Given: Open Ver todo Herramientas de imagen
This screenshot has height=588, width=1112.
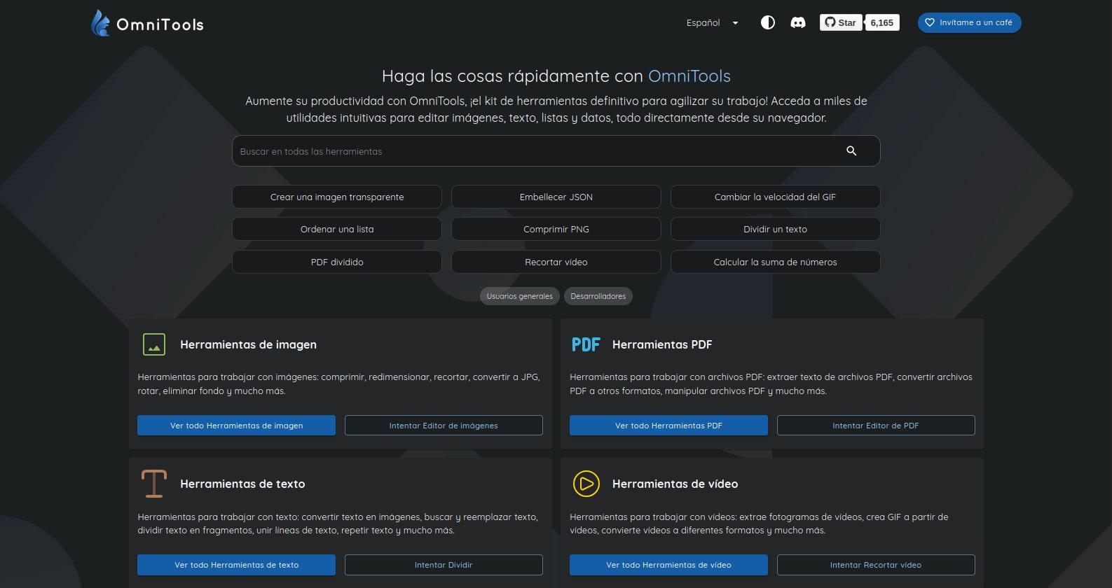Looking at the screenshot, I should point(236,426).
